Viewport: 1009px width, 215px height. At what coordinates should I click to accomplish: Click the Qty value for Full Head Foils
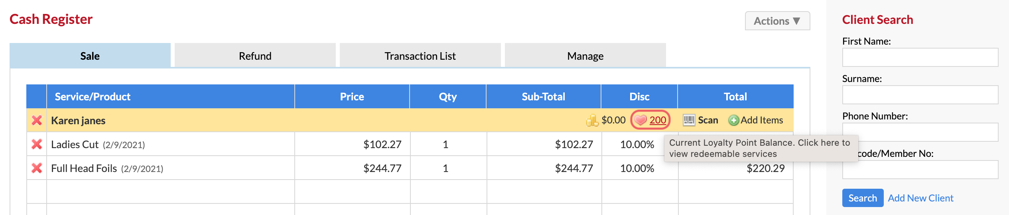point(445,168)
